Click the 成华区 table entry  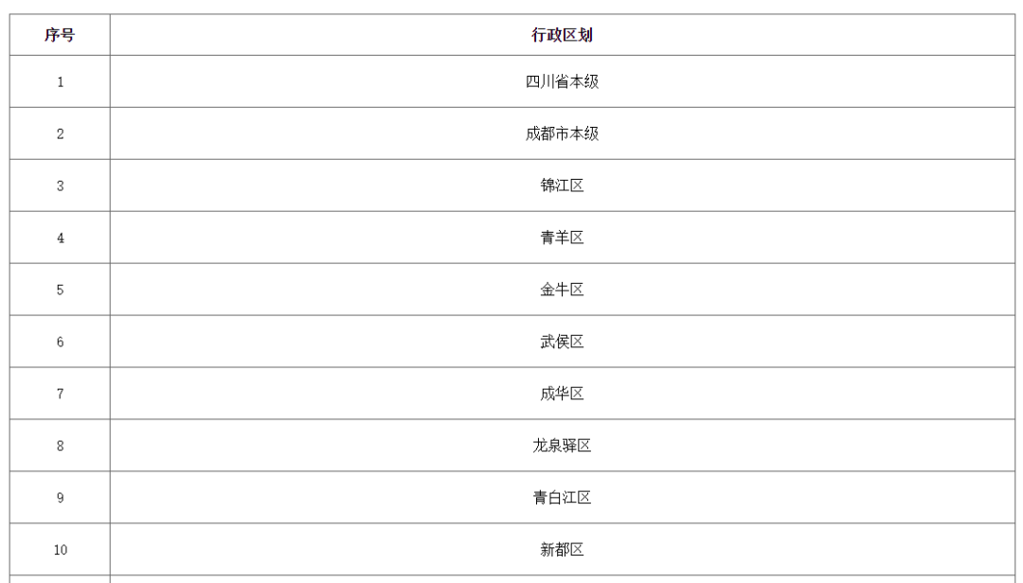563,393
